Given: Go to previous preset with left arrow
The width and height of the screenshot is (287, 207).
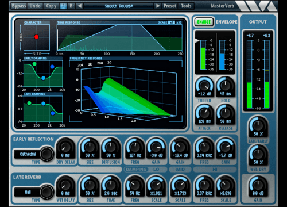Looking at the screenshot, I should pos(79,6).
